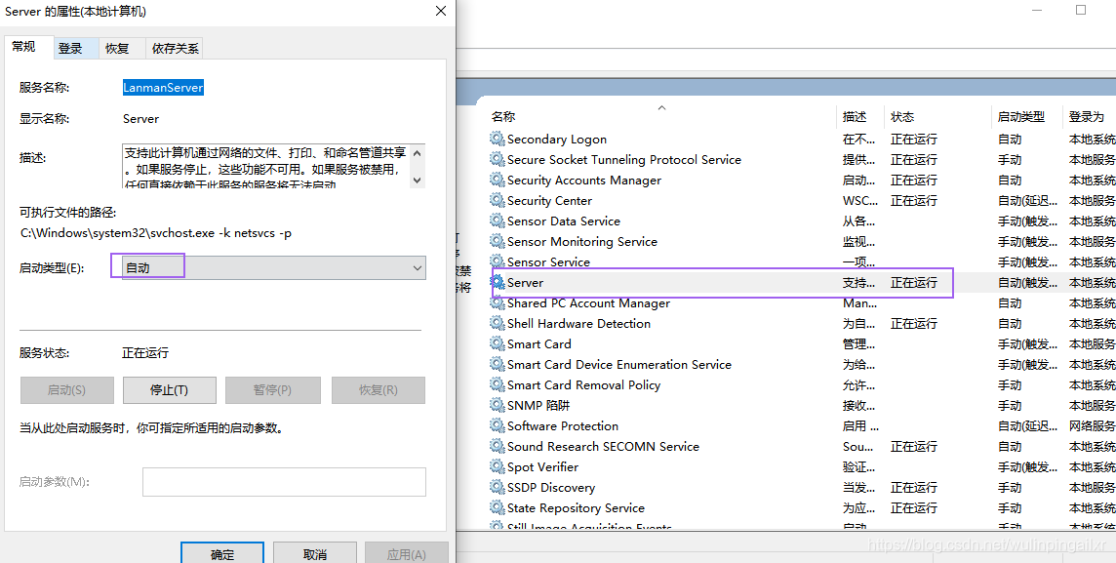Select Shared PC Account Manager name
This screenshot has width=1116, height=563.
click(x=588, y=303)
